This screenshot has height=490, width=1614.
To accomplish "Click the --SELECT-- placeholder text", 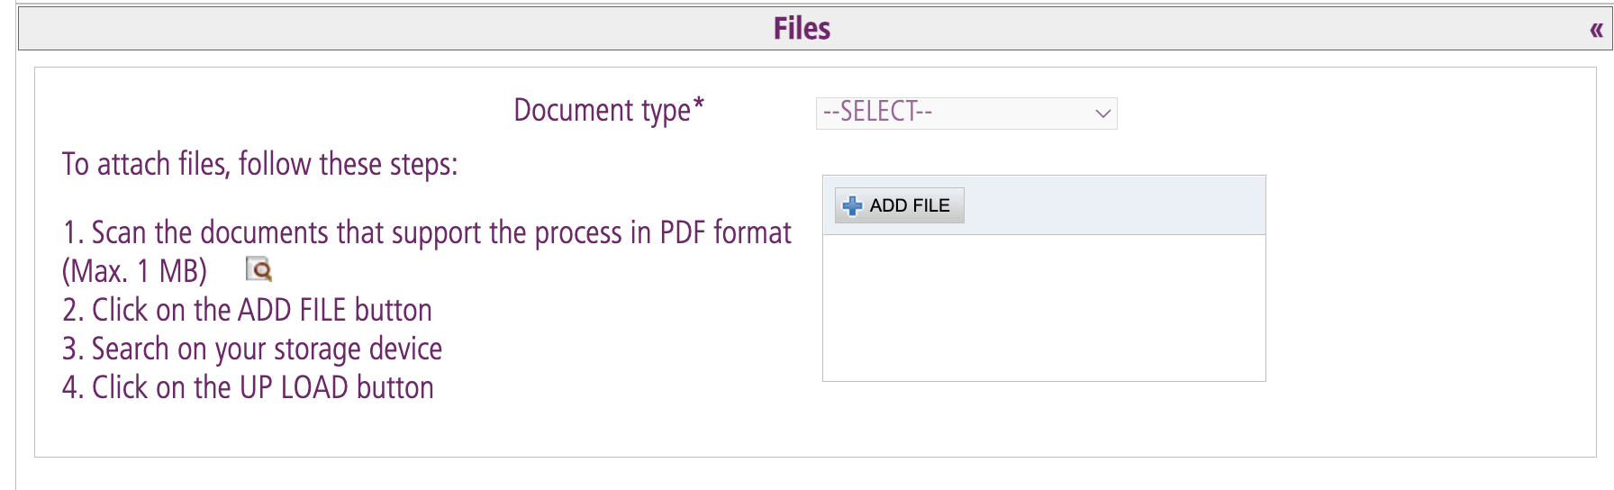I will (877, 112).
